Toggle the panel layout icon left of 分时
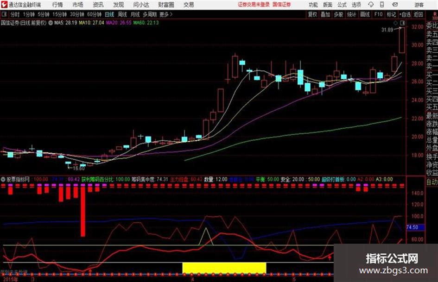Image resolution: width=438 pixels, height=282 pixels. [4, 14]
